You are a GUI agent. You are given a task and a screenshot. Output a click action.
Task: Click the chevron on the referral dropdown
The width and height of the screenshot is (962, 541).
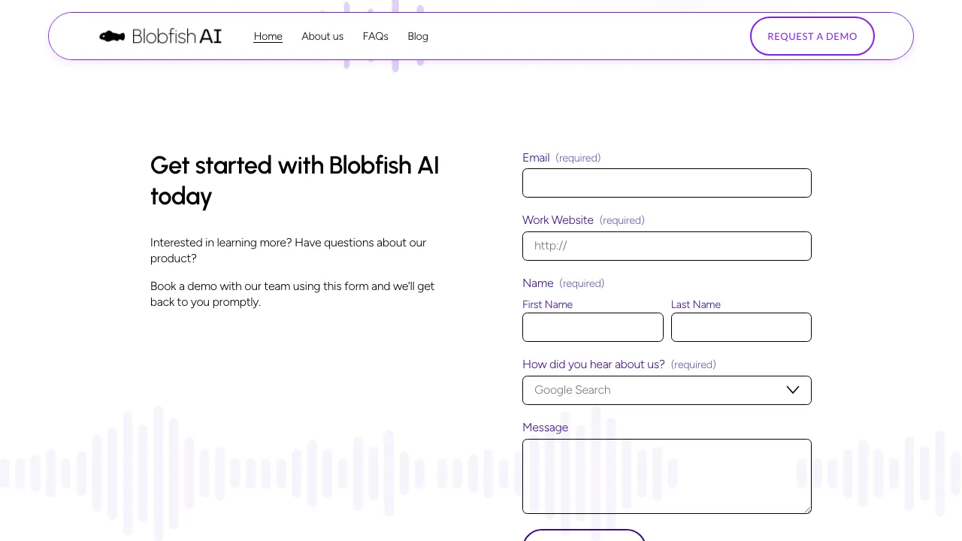[792, 390]
